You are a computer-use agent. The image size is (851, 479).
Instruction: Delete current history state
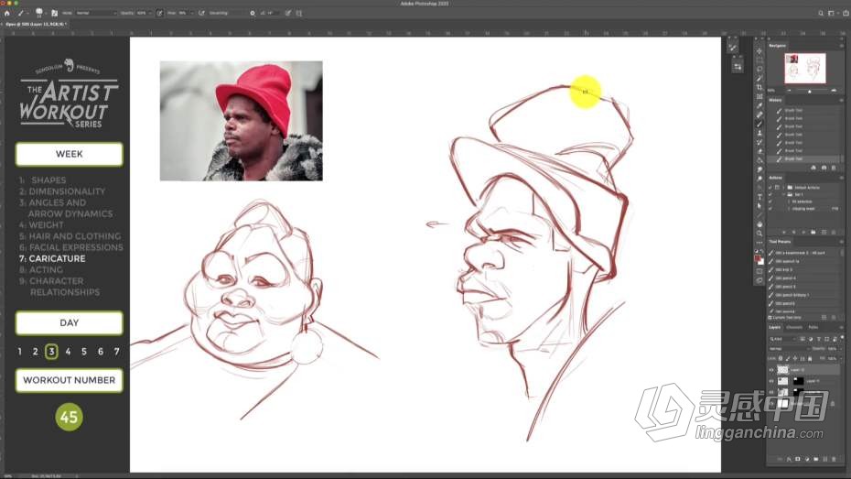[x=835, y=168]
